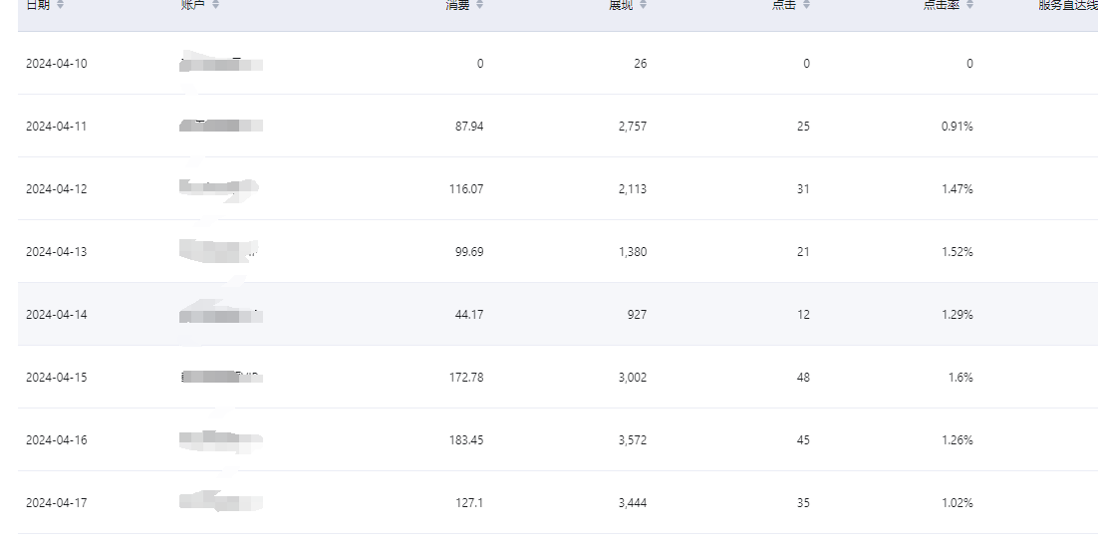Click the 48 clicks cell

pyautogui.click(x=803, y=378)
